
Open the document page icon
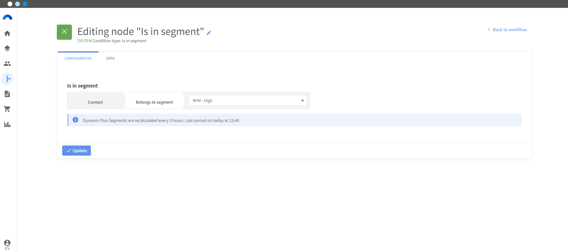[x=7, y=94]
